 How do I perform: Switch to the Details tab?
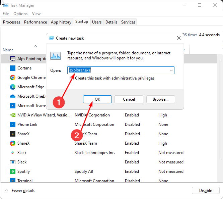click(x=111, y=22)
